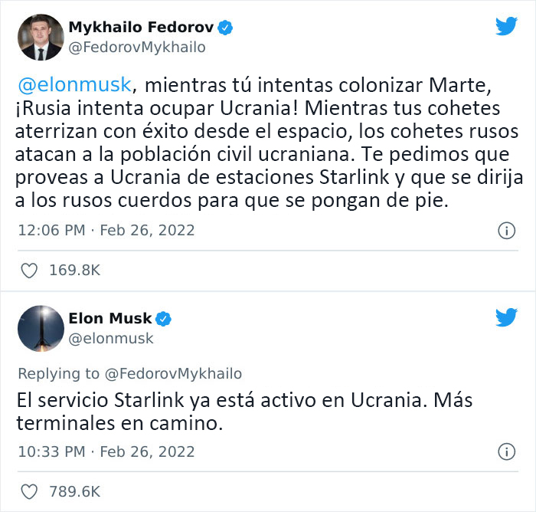Click Mykhailo Fedorov's profile picture

click(x=40, y=38)
